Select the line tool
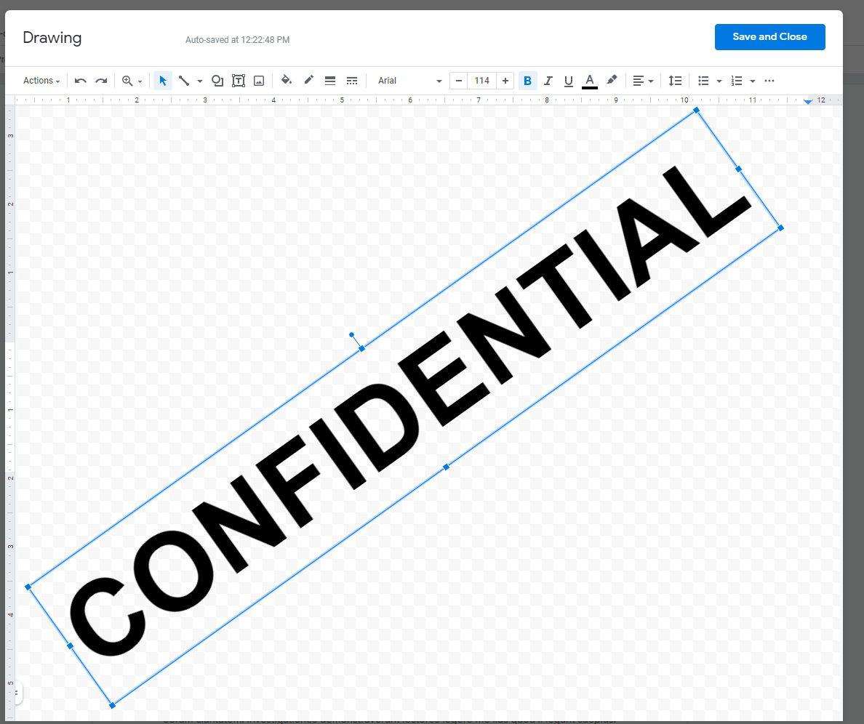The width and height of the screenshot is (864, 724). [x=185, y=81]
